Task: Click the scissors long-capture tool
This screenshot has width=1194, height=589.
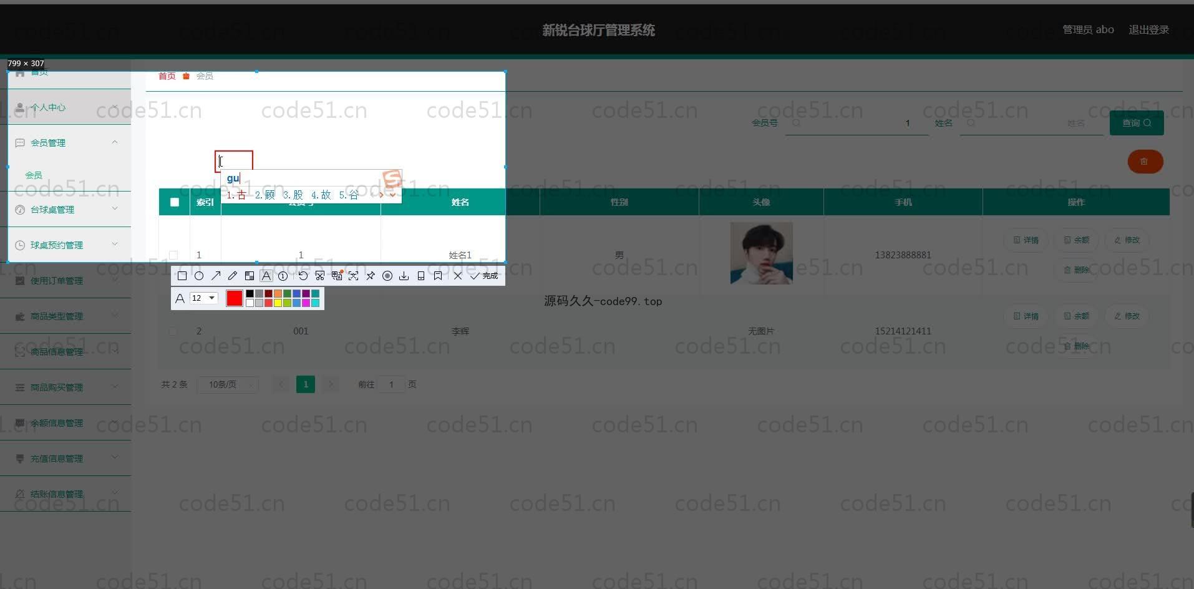Action: tap(320, 276)
